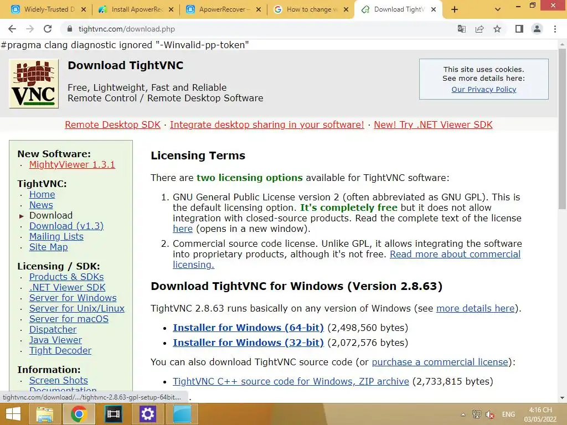Reload the TightVNC download page
This screenshot has height=425, width=567.
(48, 29)
